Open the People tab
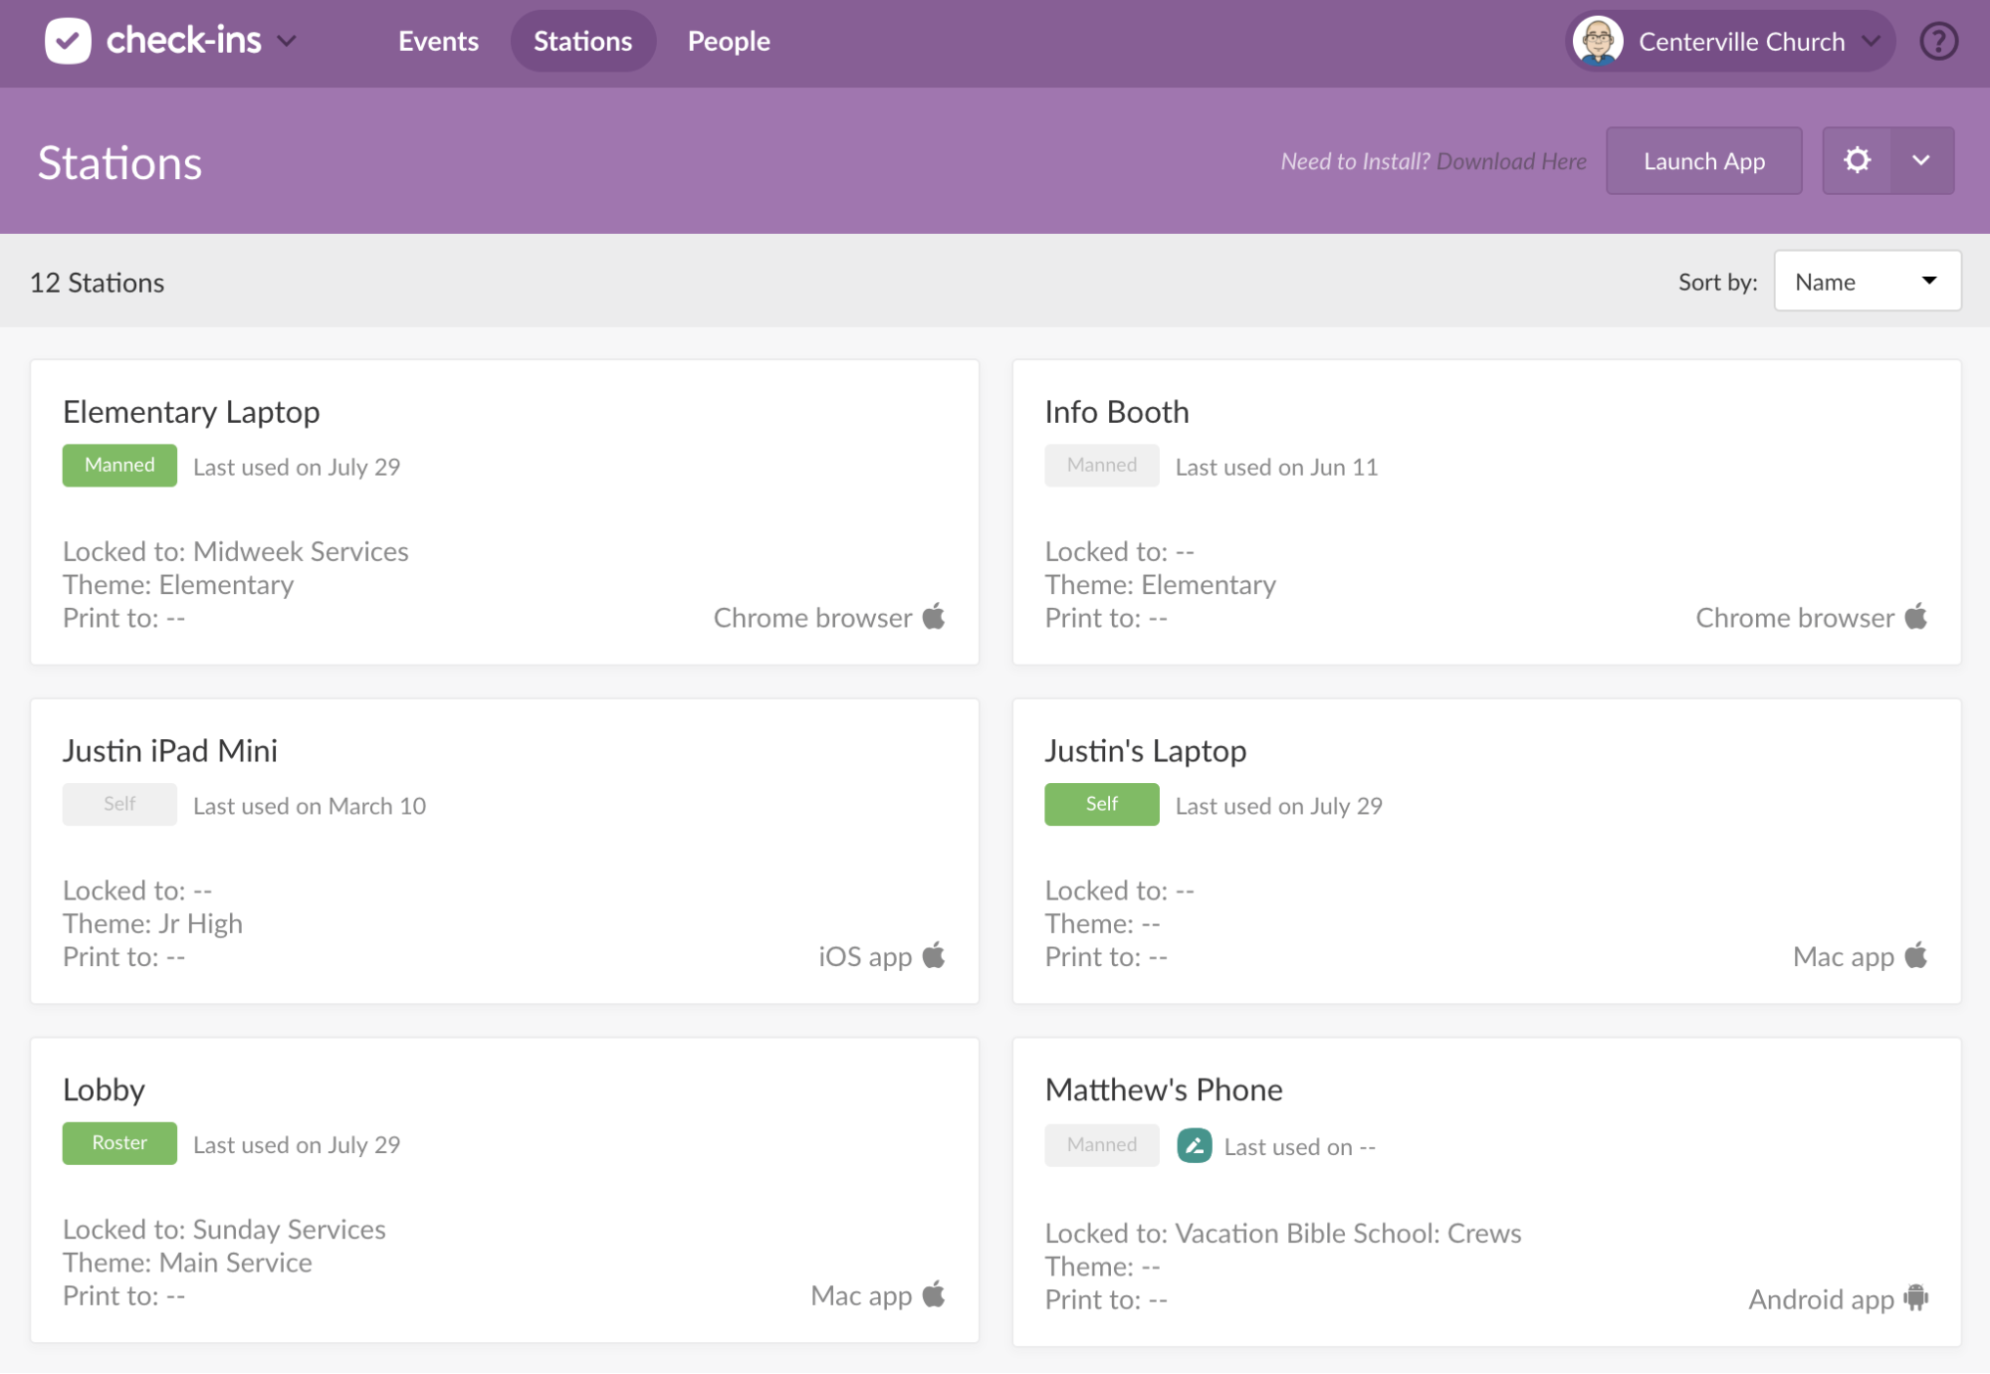Image resolution: width=1990 pixels, height=1374 pixels. coord(728,41)
